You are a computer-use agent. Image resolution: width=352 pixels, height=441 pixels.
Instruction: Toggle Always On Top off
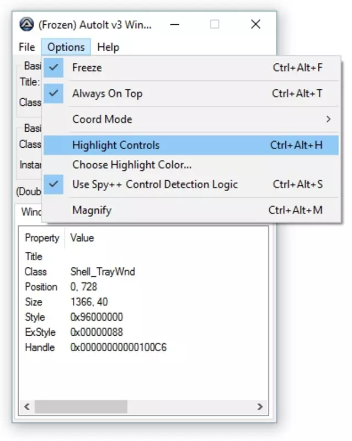coord(191,93)
